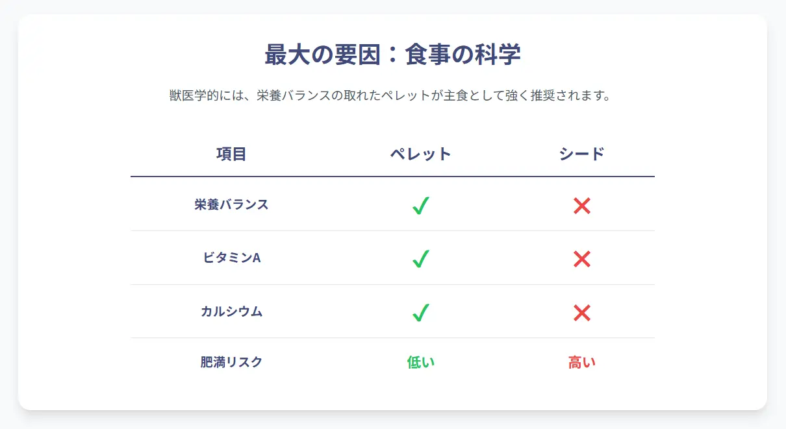Click the ペレット column header
The height and width of the screenshot is (429, 786).
coord(421,154)
